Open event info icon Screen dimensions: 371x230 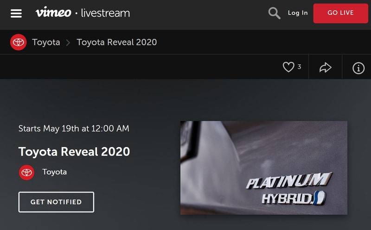(x=358, y=68)
